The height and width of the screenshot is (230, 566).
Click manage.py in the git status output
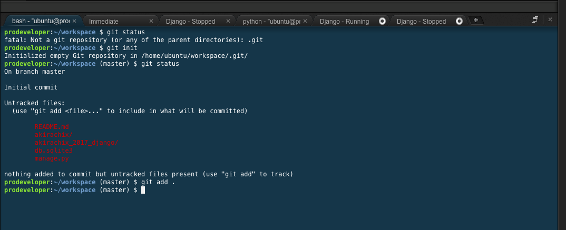[x=52, y=158]
